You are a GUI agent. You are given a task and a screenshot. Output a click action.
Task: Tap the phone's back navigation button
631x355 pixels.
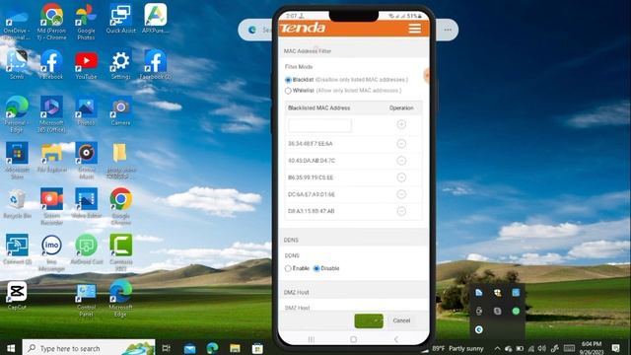pyautogui.click(x=396, y=339)
